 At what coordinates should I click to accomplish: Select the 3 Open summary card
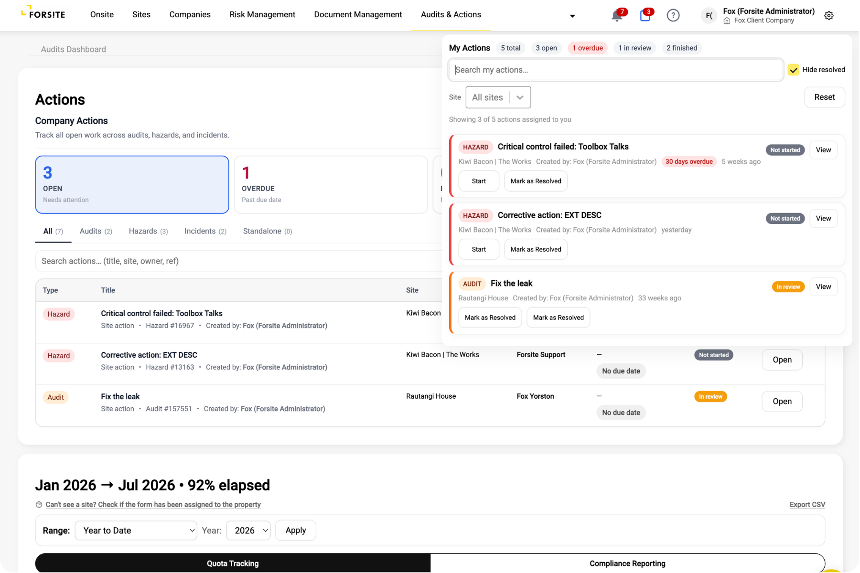132,185
